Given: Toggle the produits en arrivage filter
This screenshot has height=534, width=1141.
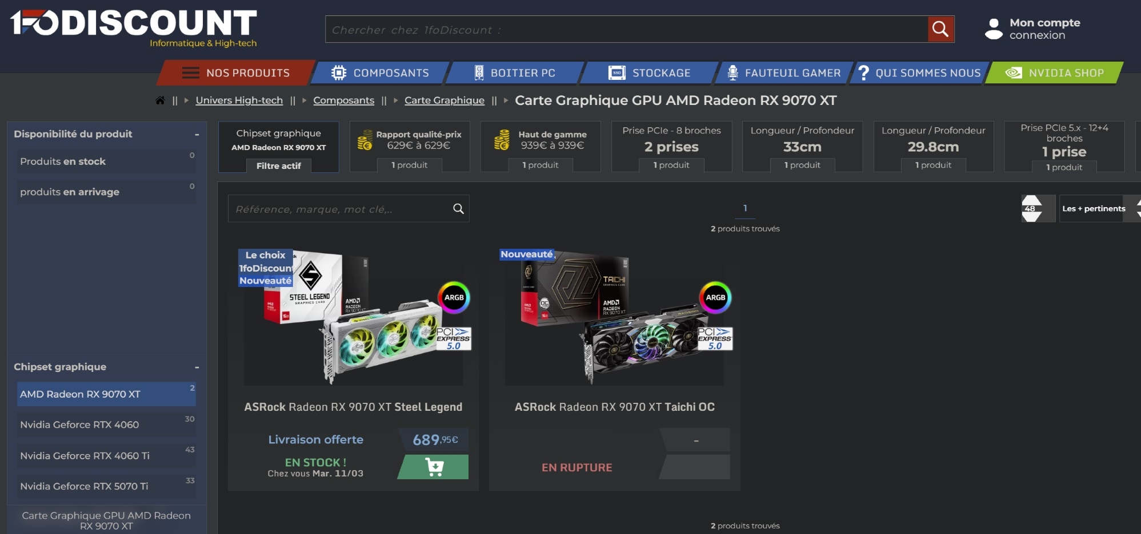Looking at the screenshot, I should pyautogui.click(x=106, y=192).
